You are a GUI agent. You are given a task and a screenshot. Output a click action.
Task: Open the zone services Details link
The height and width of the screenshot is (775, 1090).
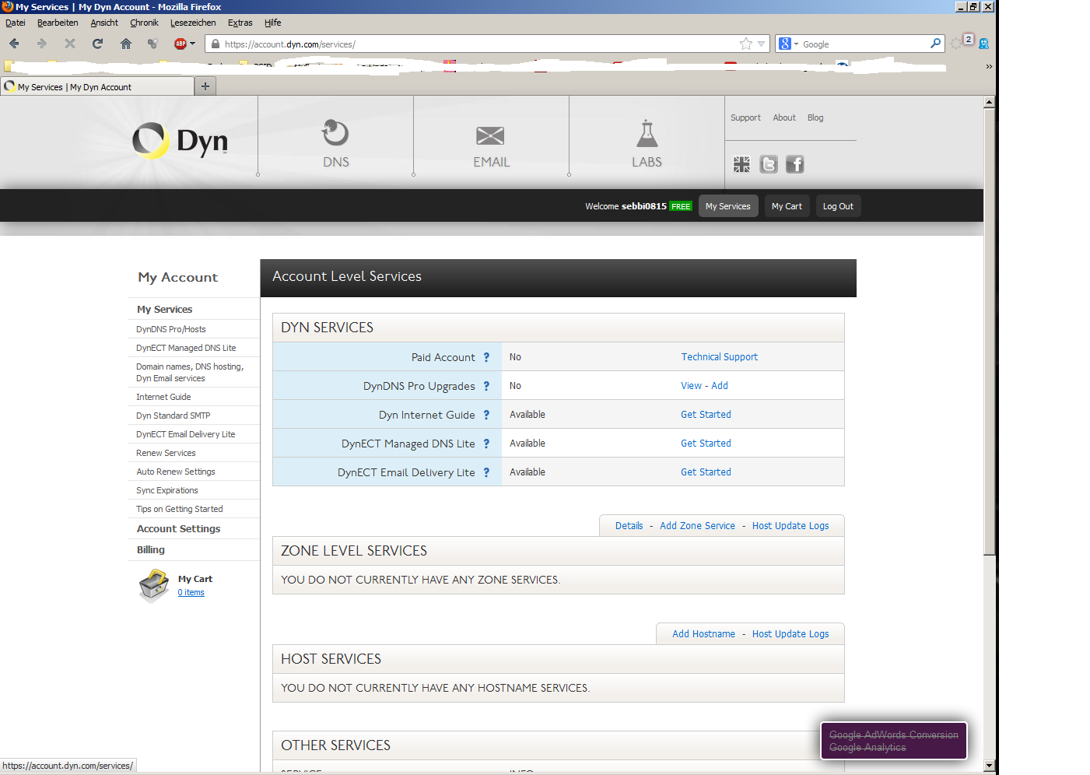tap(629, 526)
